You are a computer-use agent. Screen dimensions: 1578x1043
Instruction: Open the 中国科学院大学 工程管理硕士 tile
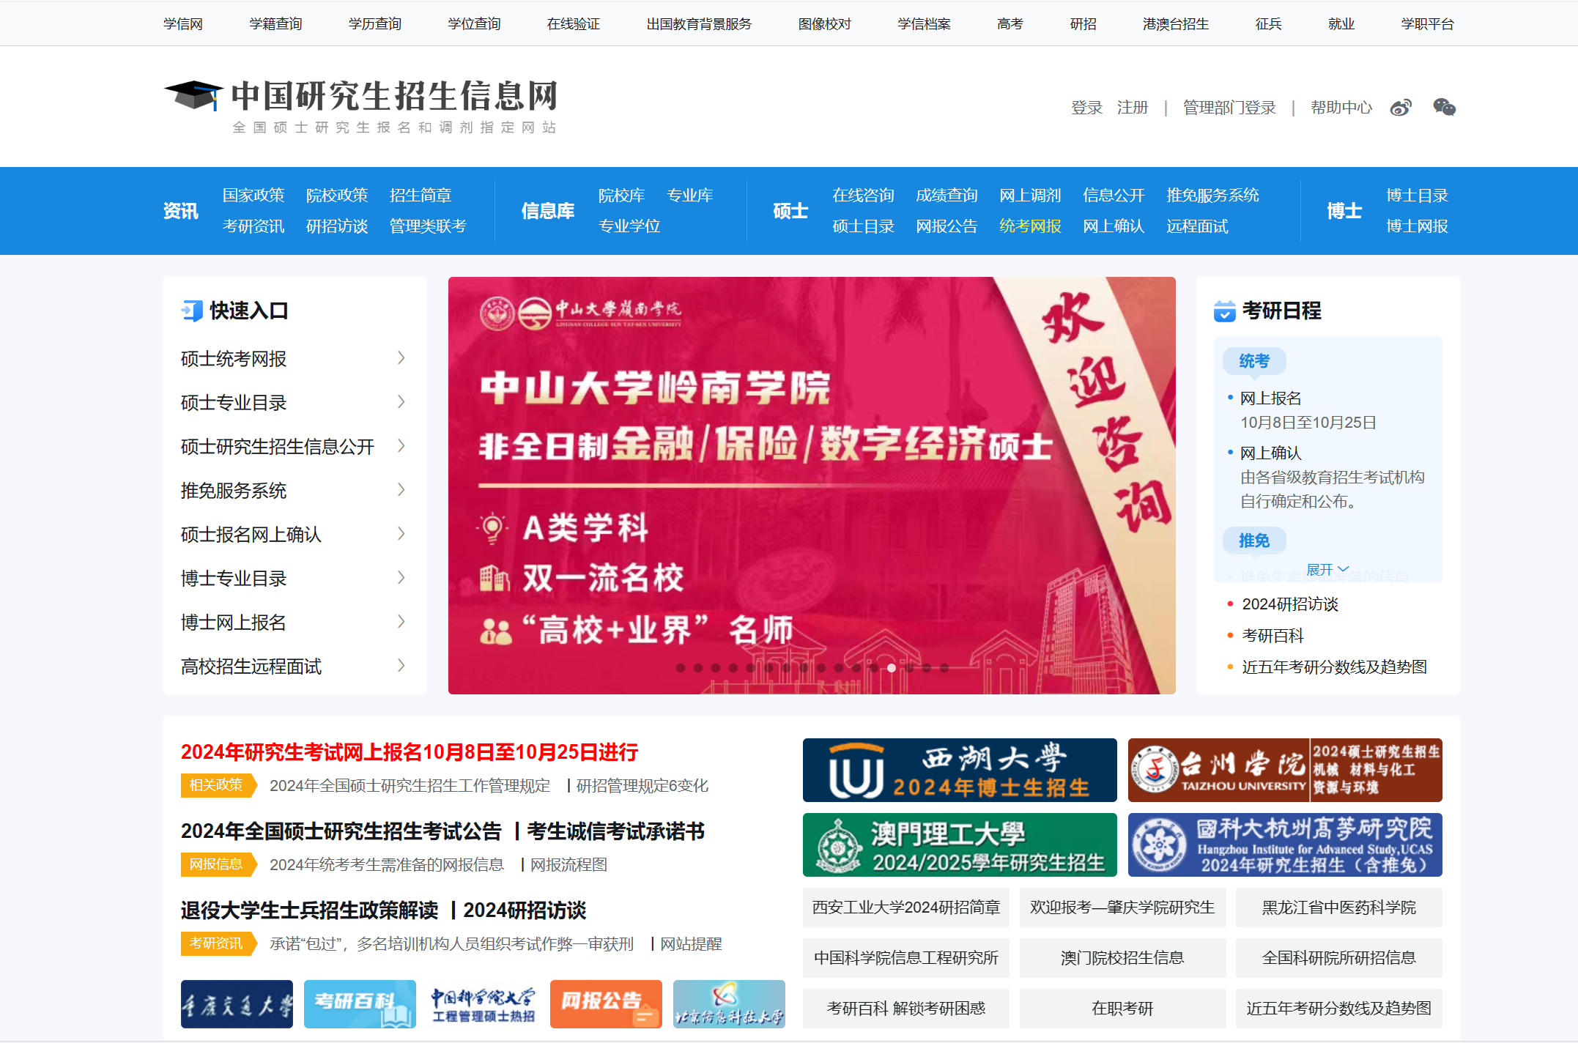483,1003
